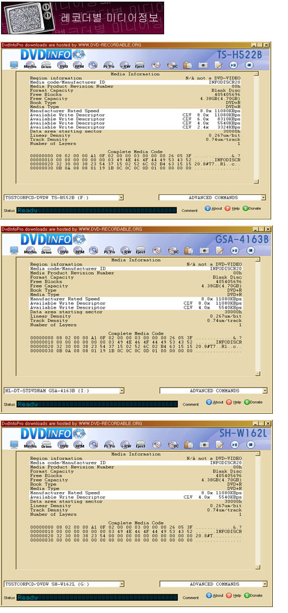Click the clipboard icon in the TS-H522B window

coord(188,65)
